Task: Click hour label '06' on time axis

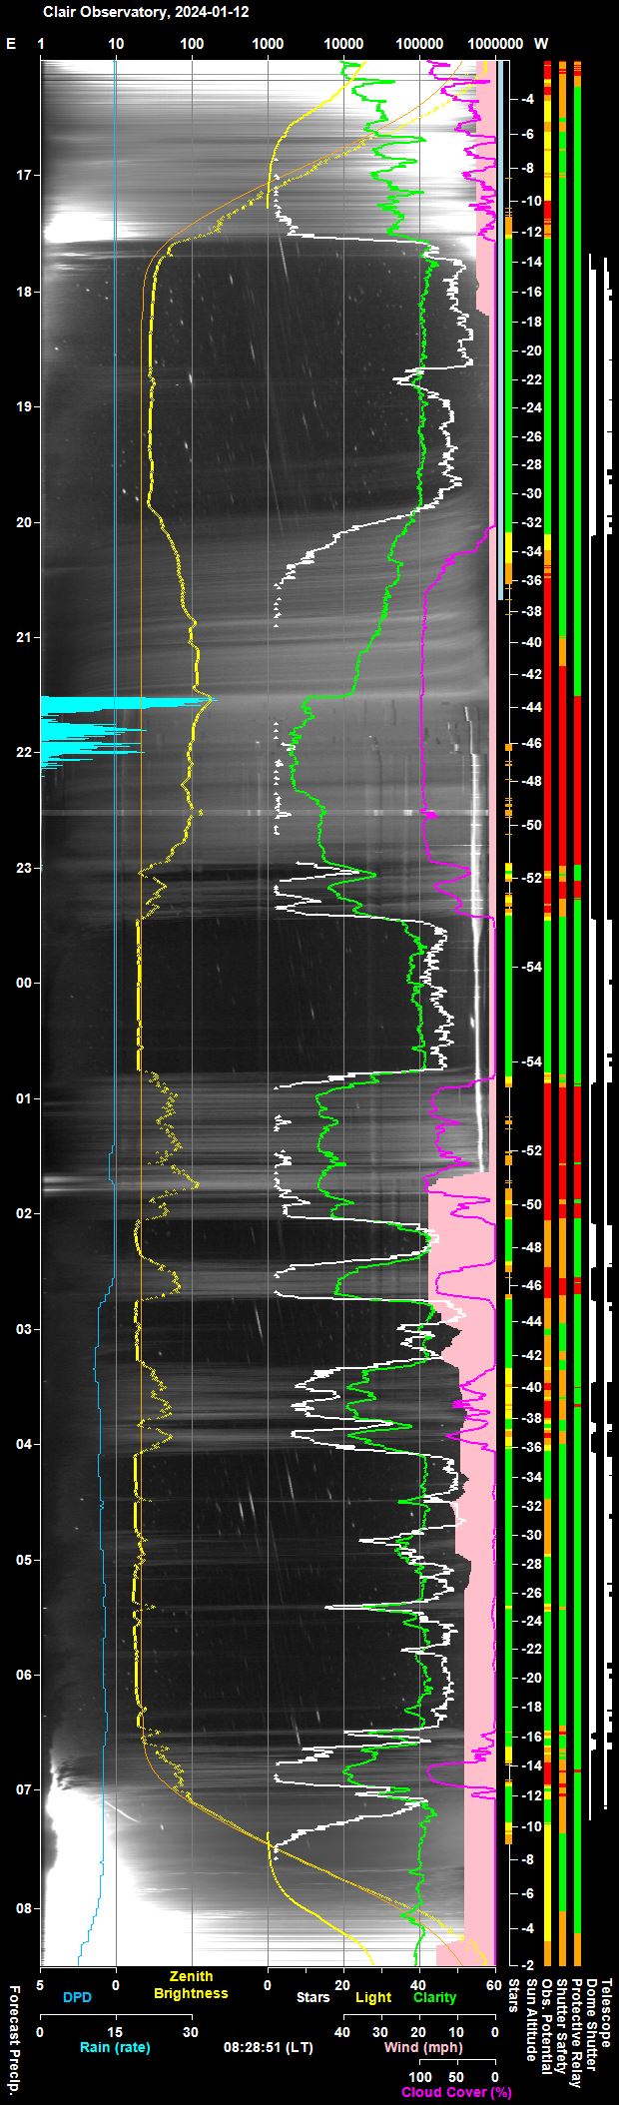Action: (23, 1675)
